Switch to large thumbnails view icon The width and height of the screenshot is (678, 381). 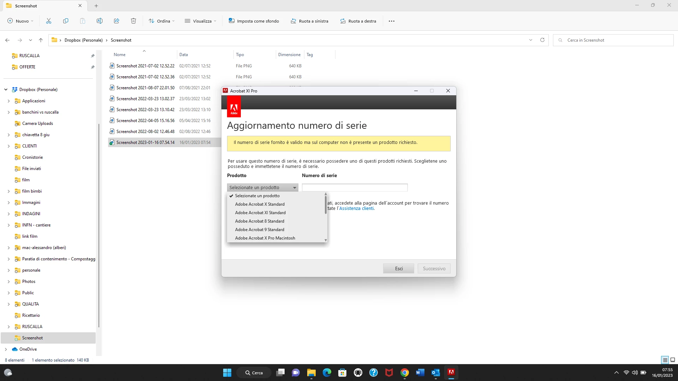(x=673, y=360)
